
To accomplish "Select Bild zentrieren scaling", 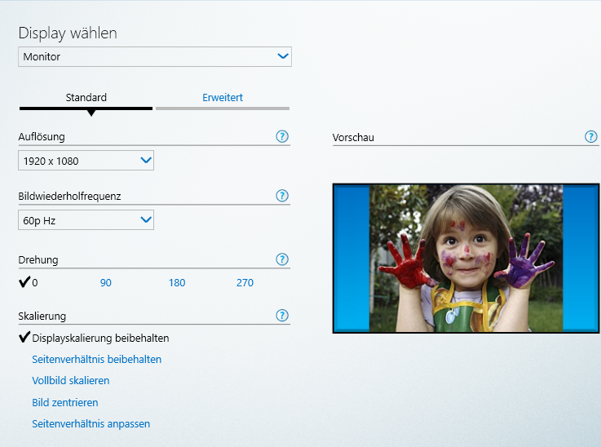I will [x=65, y=403].
